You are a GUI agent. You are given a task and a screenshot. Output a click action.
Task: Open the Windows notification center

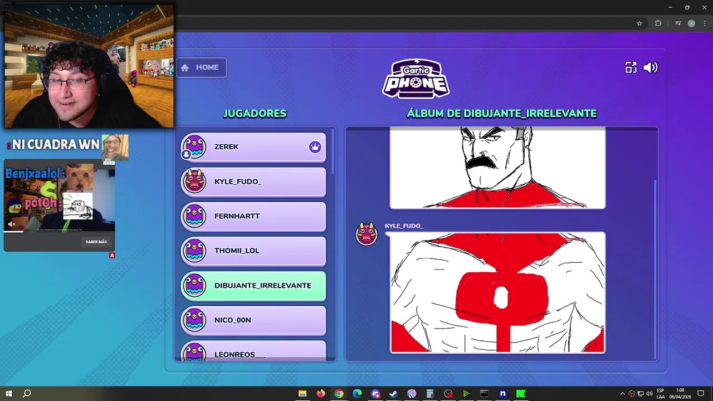[701, 394]
